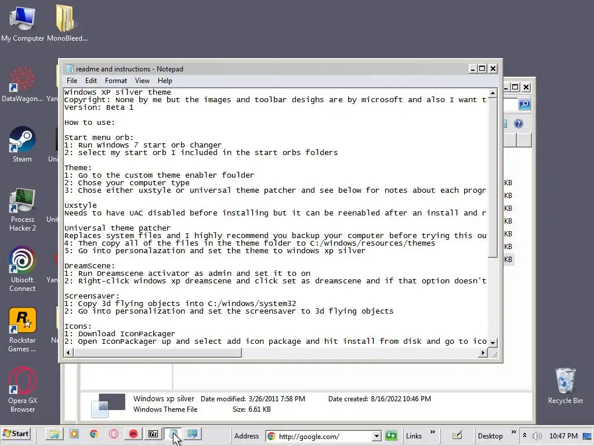Close the Explorer window behind Notepad
This screenshot has height=446, width=594.
click(x=526, y=87)
